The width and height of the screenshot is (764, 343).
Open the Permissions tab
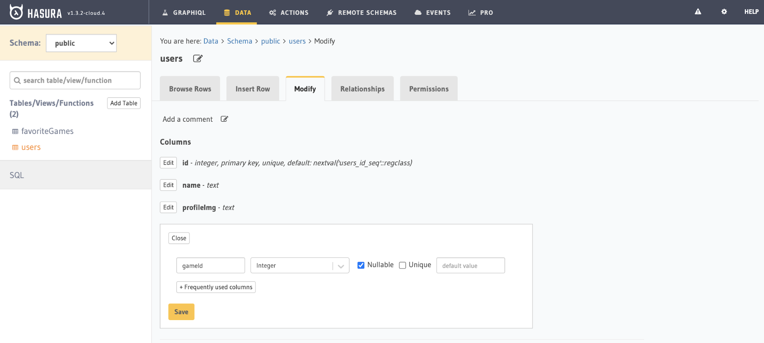coord(428,89)
